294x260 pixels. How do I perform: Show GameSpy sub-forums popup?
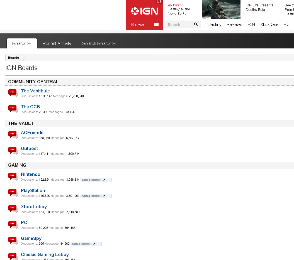[86, 244]
